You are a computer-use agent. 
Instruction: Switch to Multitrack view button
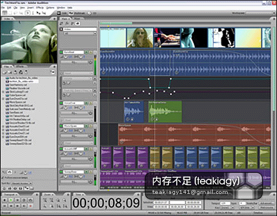point(77,13)
